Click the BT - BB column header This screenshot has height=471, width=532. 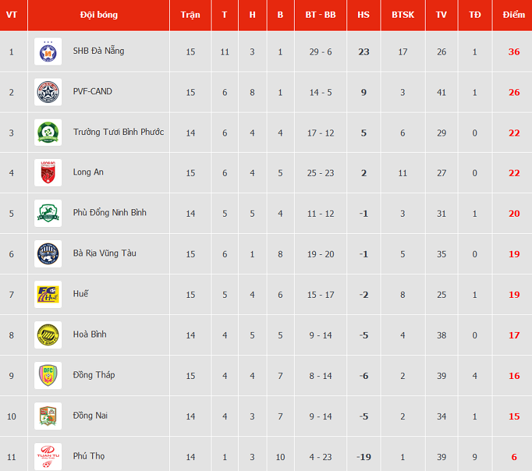coord(320,15)
